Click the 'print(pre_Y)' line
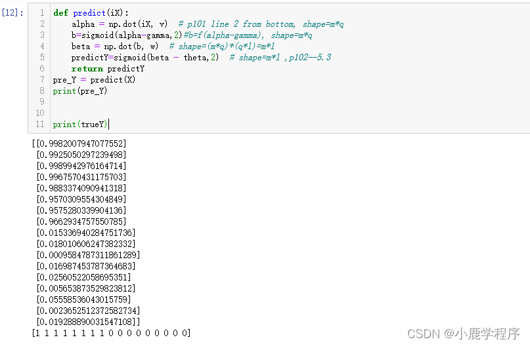This screenshot has width=530, height=346. click(80, 90)
